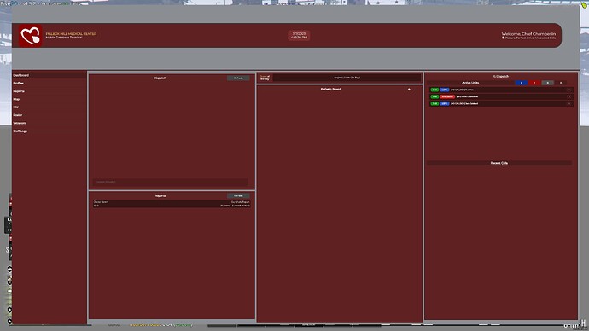This screenshot has height=331, width=589.
Task: Open the Dashboard sidebar page
Action: click(50, 75)
